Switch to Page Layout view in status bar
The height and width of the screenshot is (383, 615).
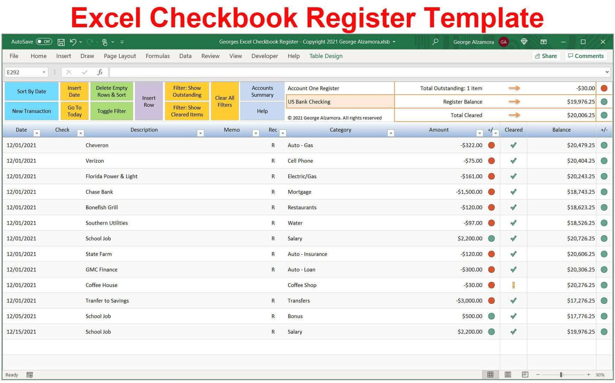pyautogui.click(x=508, y=374)
